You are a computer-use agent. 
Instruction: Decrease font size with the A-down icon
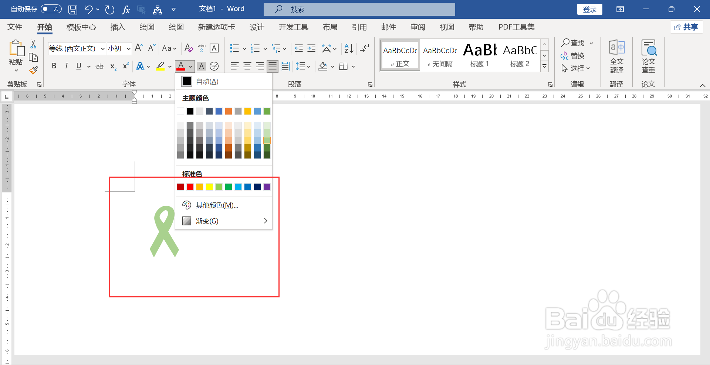[x=152, y=48]
